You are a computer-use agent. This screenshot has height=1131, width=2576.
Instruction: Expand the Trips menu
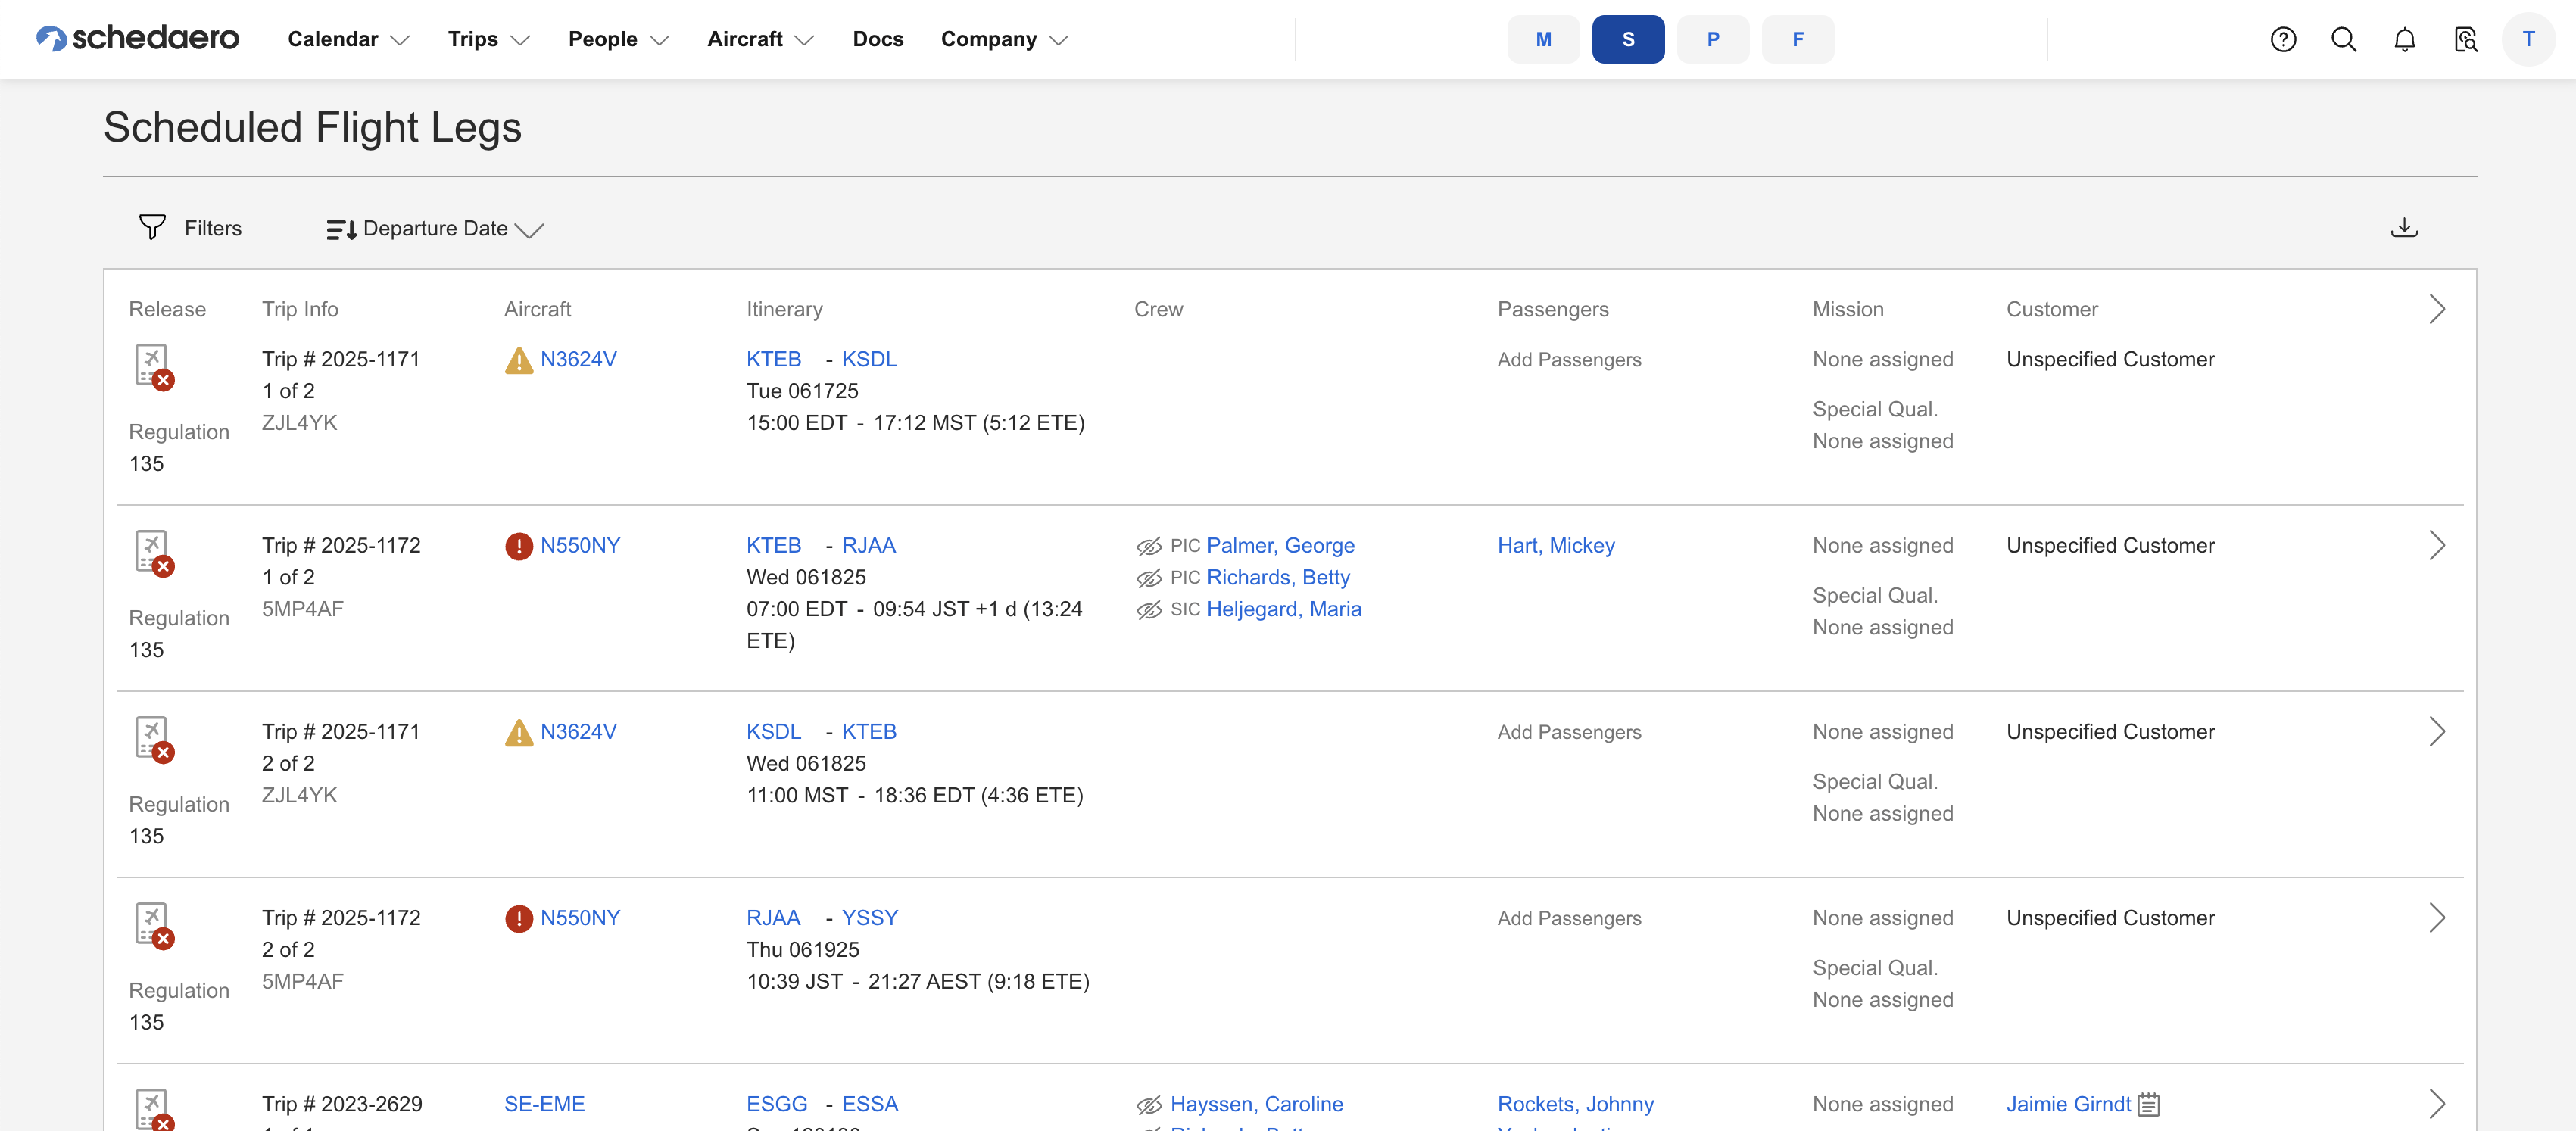(x=489, y=39)
